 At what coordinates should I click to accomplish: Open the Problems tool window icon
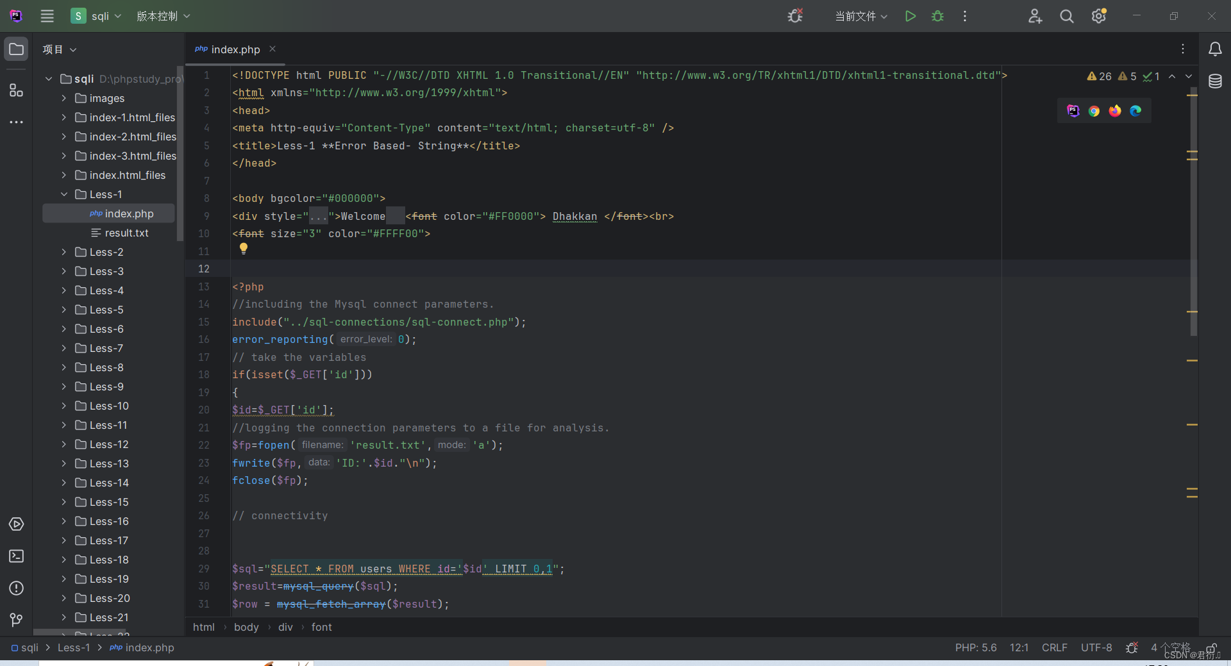pyautogui.click(x=17, y=588)
